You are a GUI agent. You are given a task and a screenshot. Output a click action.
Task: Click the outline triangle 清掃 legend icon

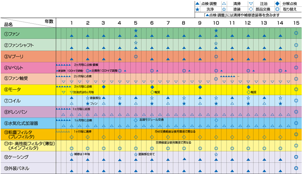[224, 3]
